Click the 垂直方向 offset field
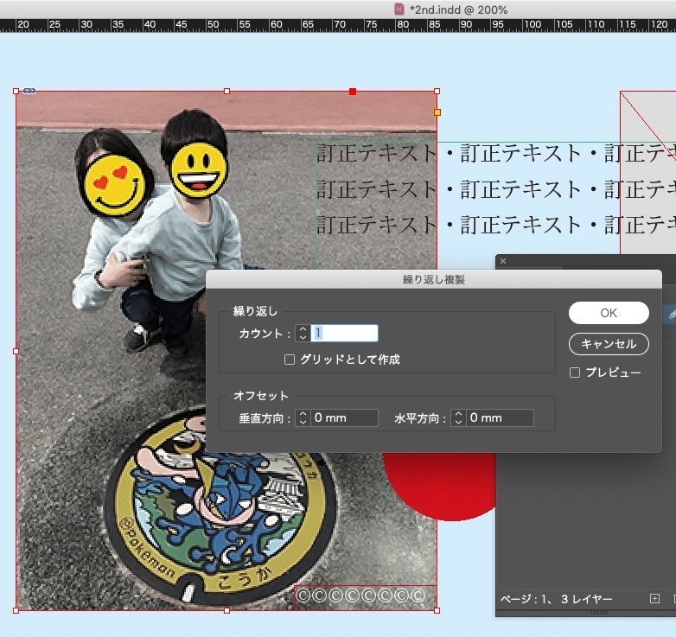The height and width of the screenshot is (637, 676). (x=344, y=417)
